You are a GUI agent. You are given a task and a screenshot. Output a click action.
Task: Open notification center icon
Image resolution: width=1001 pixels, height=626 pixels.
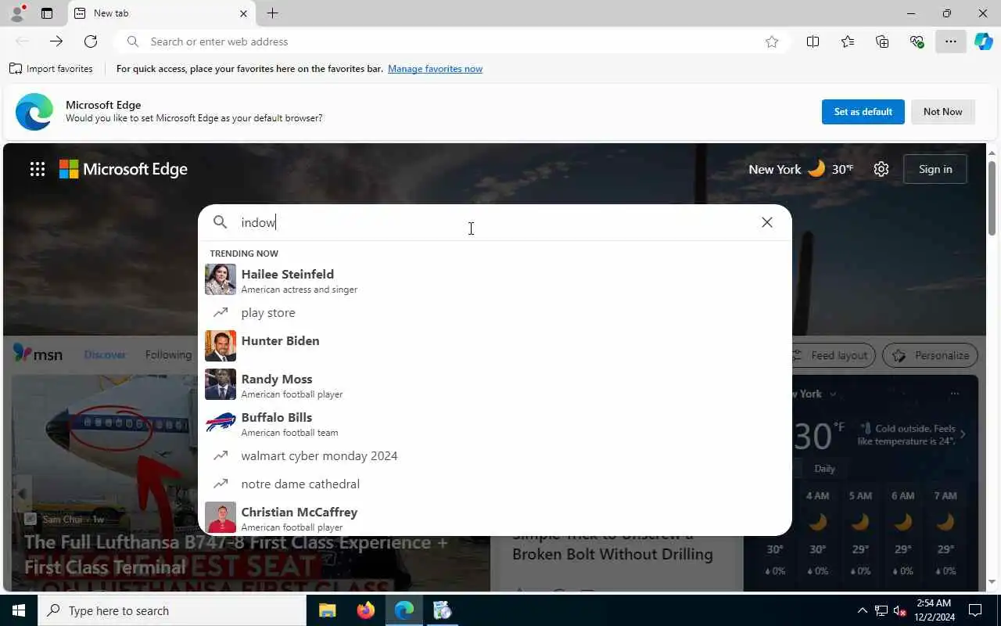coord(975,610)
